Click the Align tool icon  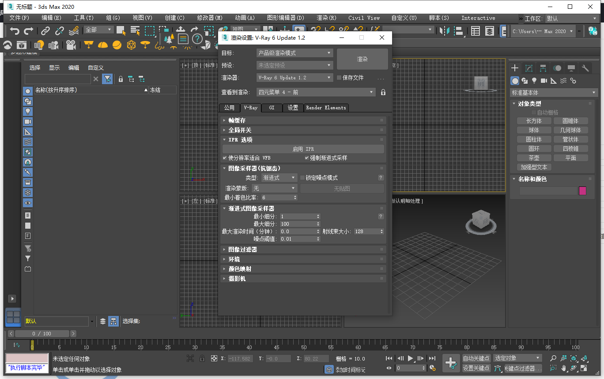click(x=460, y=30)
